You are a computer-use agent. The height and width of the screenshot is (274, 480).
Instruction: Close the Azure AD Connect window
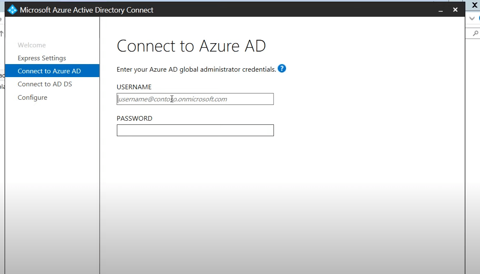[x=455, y=10]
